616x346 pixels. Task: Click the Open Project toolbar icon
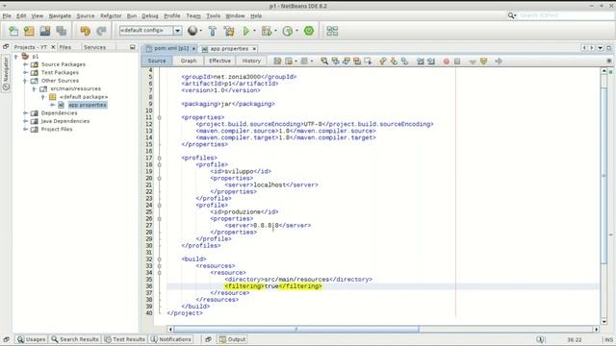[x=45, y=31]
